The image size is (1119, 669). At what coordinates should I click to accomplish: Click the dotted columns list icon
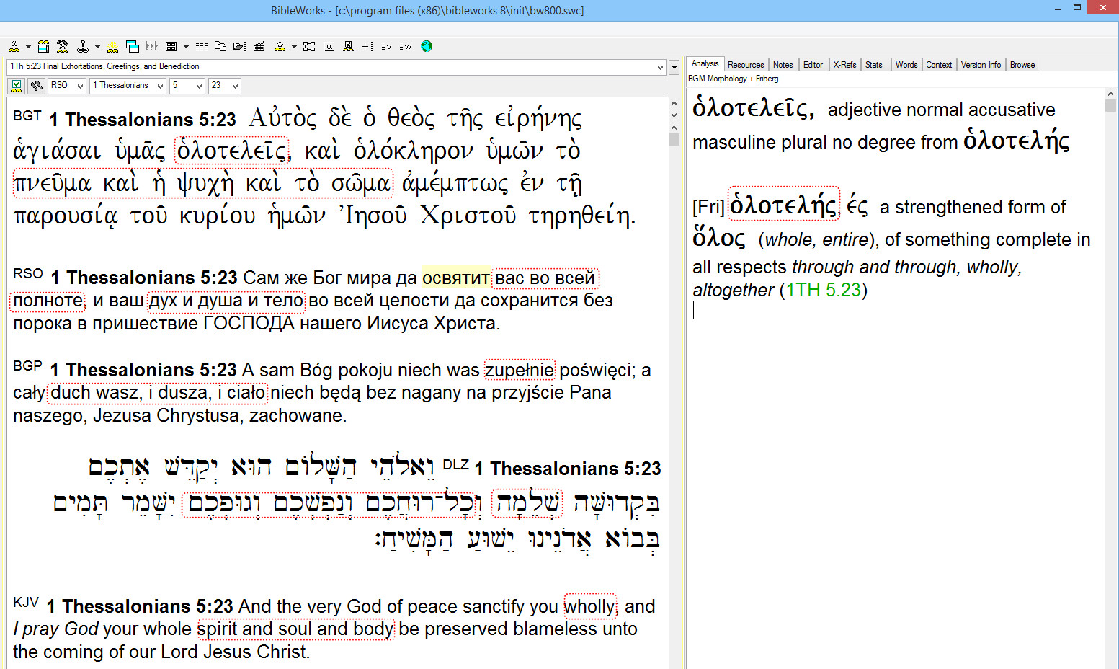click(x=202, y=46)
